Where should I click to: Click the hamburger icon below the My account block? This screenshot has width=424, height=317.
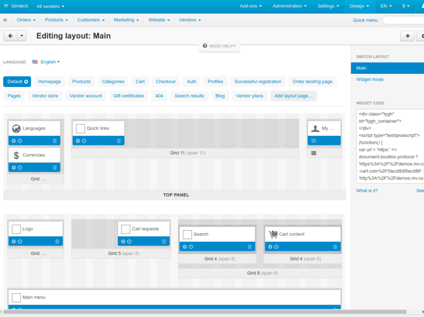coord(314,152)
